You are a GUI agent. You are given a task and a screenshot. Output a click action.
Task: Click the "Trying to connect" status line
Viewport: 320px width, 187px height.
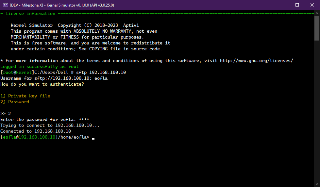tap(50, 126)
